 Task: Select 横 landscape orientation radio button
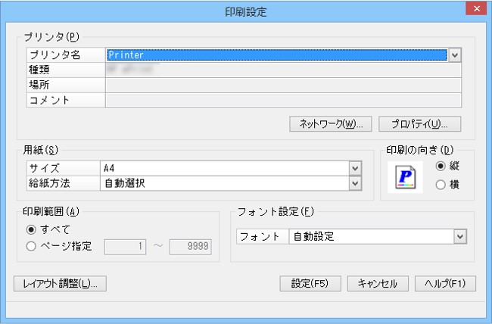(x=441, y=185)
